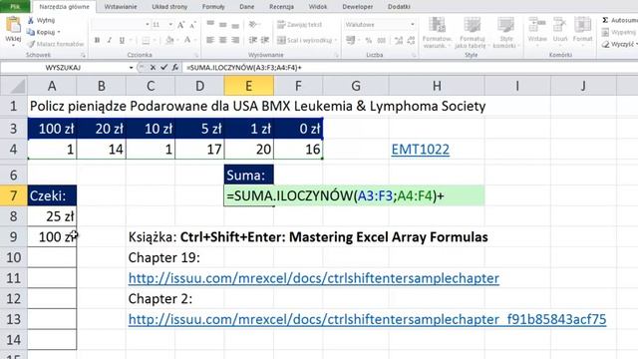638x359 pixels.
Task: Expand the Kopiuj dropdown arrow
Action: 59,32
